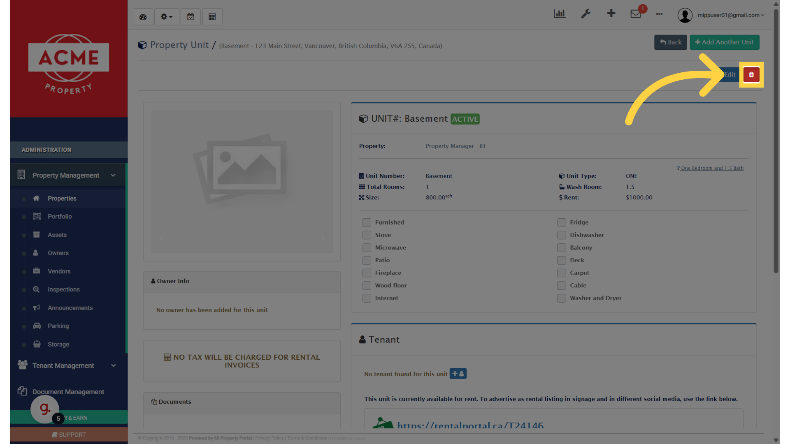This screenshot has width=790, height=444.
Task: Toggle the Fridge checkbox
Action: click(x=562, y=223)
